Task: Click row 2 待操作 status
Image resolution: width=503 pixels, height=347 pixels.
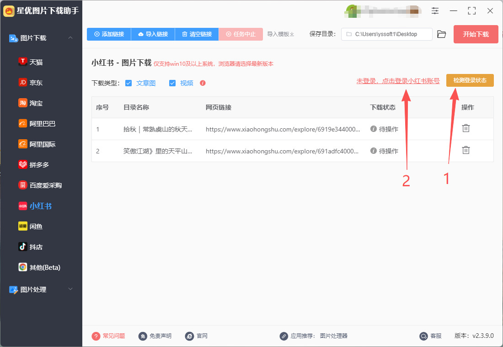Action: tap(384, 151)
